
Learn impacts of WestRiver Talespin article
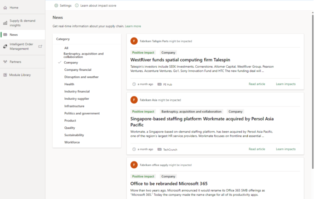(286, 84)
